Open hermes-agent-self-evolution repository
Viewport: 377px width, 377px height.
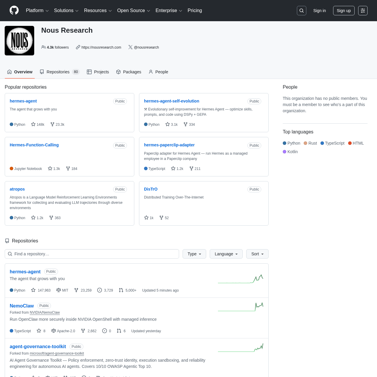(171, 101)
